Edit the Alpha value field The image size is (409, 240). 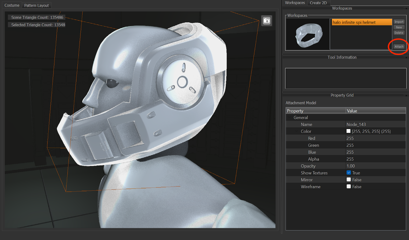point(376,159)
